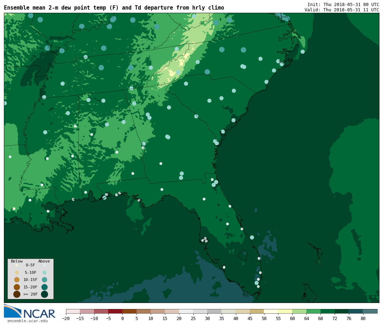Image resolution: width=383 pixels, height=325 pixels.
Task: Click the '15-20F' legend label
Action: pos(30,287)
